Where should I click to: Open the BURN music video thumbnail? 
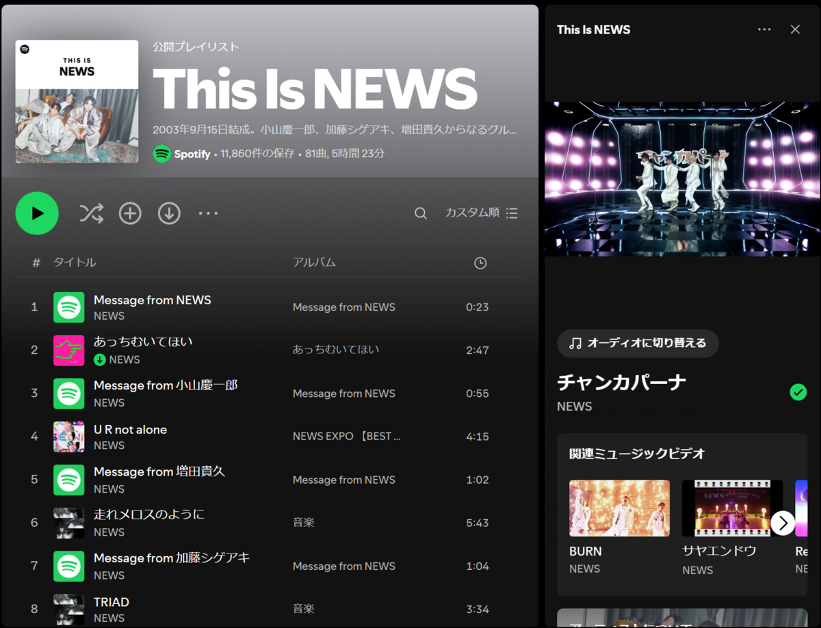click(619, 508)
